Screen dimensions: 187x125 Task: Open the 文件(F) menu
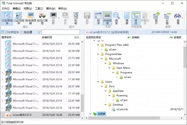click(x=6, y=8)
